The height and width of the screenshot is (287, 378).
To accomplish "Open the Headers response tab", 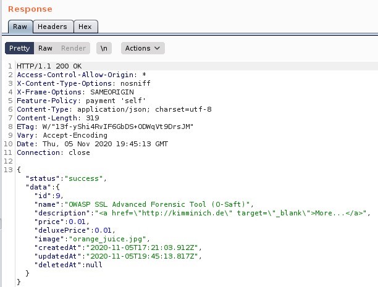I will pyautogui.click(x=52, y=27).
